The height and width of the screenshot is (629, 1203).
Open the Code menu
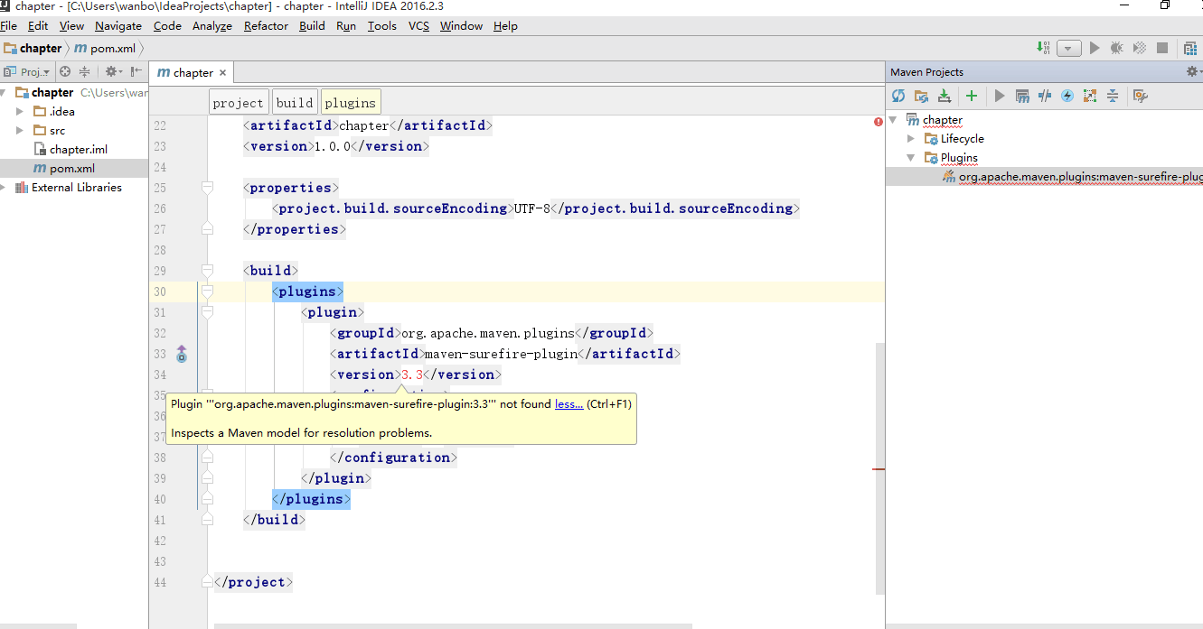point(167,26)
